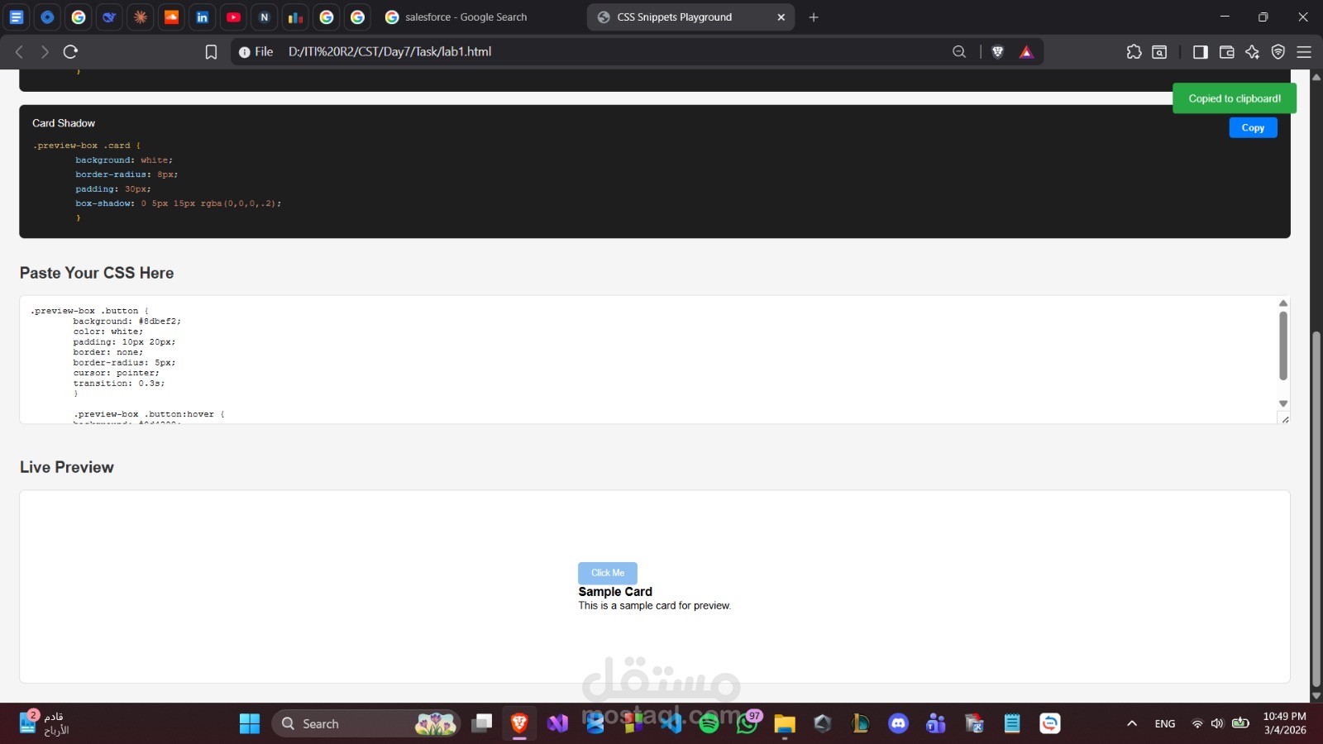Switch to the salesforce Google Search tab
Screen dimensions: 1323x744
point(467,17)
